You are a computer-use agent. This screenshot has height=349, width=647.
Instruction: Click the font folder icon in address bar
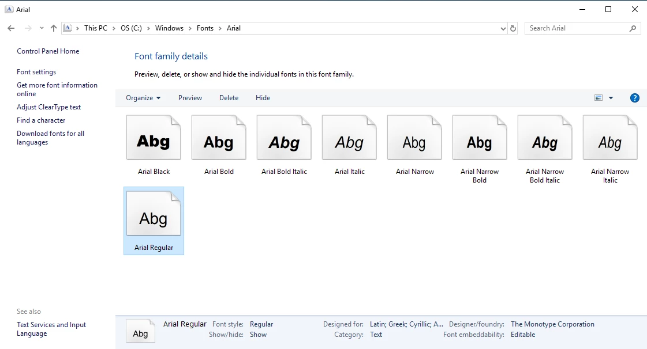(68, 28)
